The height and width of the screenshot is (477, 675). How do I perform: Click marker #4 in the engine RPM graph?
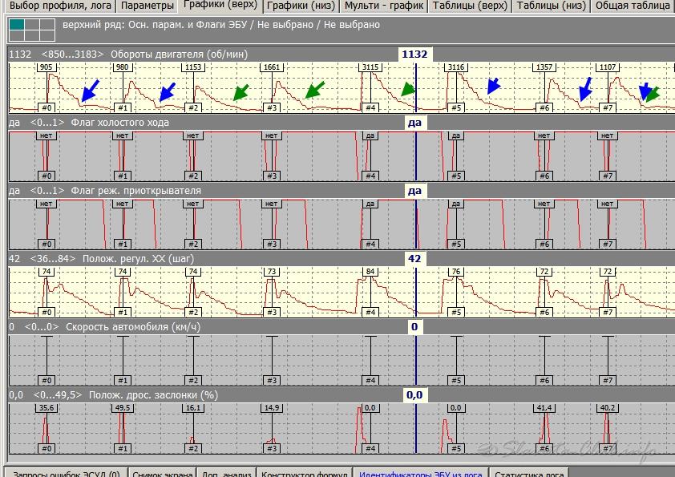[x=370, y=107]
